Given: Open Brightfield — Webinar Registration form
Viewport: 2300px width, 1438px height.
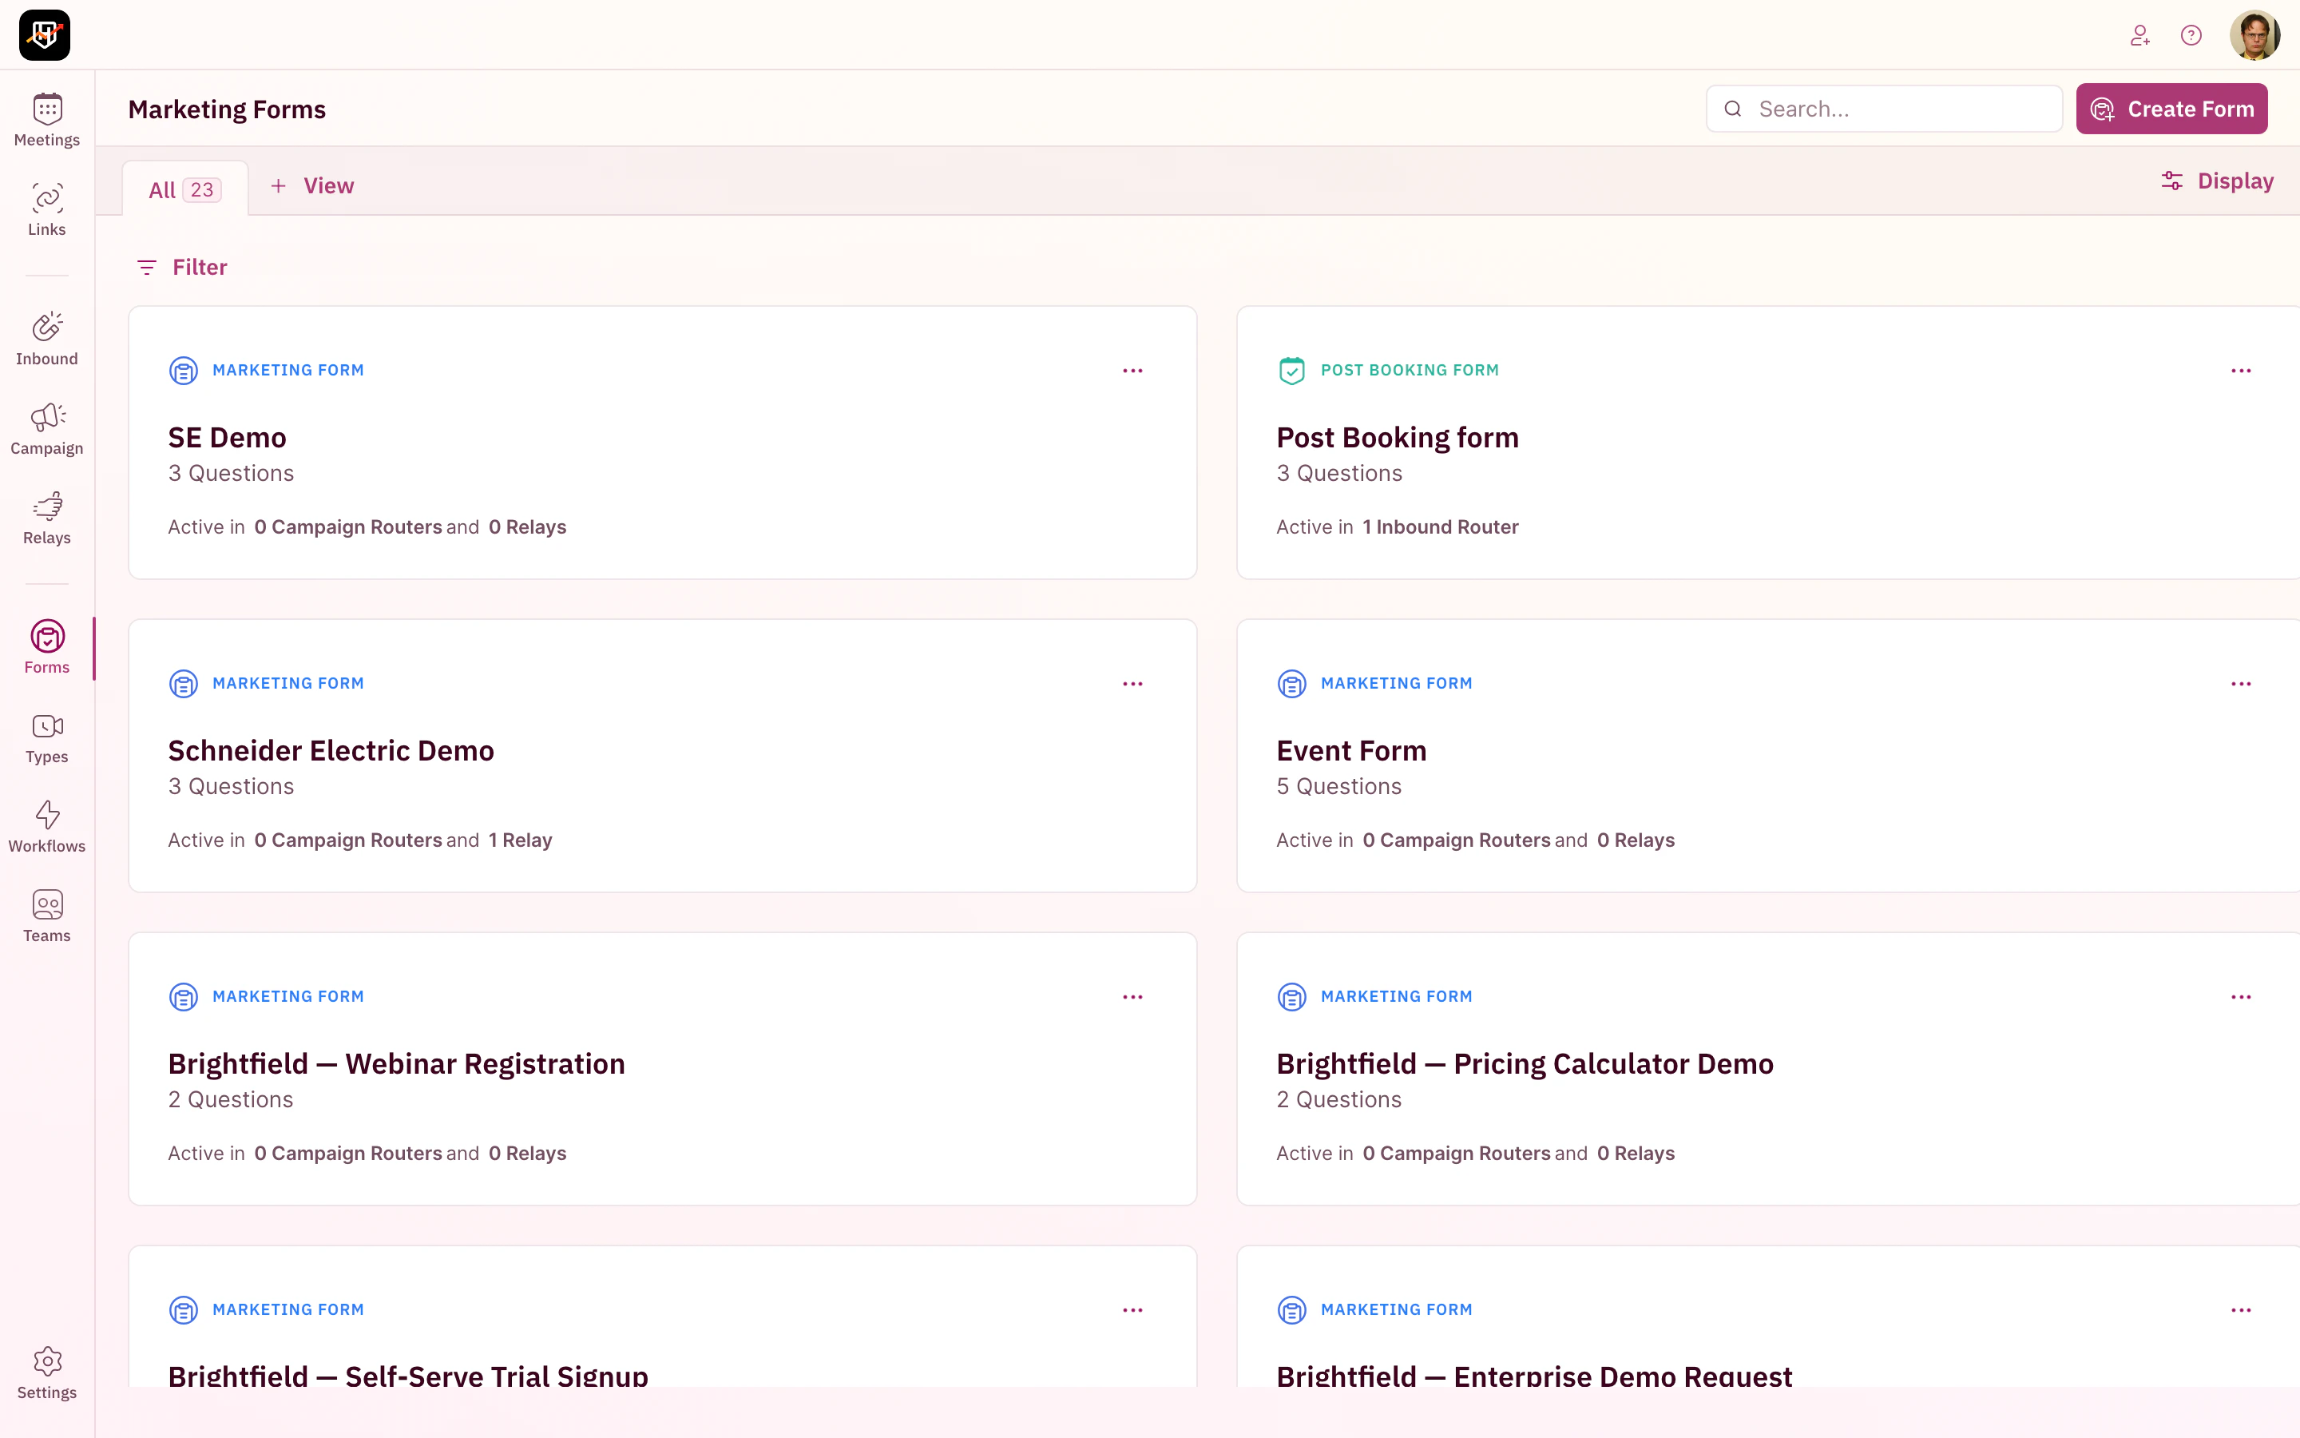Looking at the screenshot, I should click(x=396, y=1063).
